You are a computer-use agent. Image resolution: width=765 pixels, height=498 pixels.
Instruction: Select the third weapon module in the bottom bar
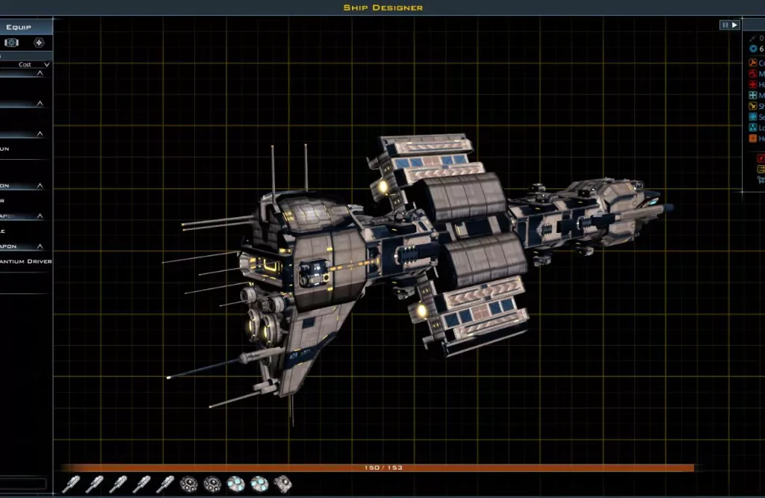[118, 484]
